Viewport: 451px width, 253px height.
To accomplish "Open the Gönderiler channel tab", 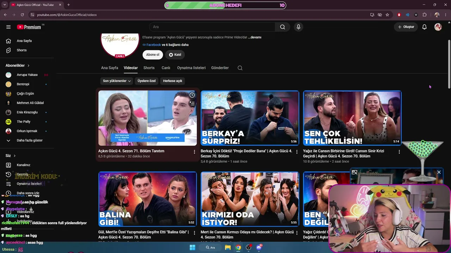I will (220, 68).
